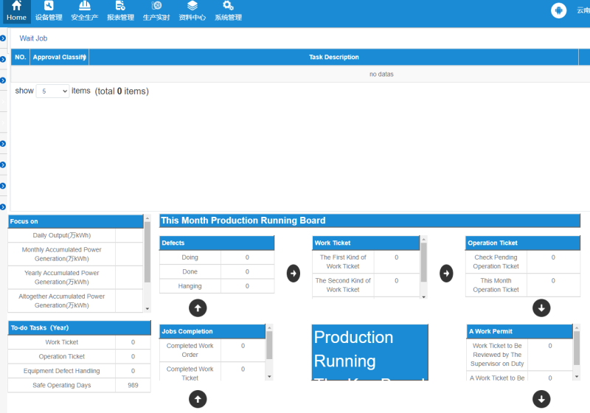The height and width of the screenshot is (413, 590).
Task: Select the Wait Job tab
Action: [x=33, y=38]
